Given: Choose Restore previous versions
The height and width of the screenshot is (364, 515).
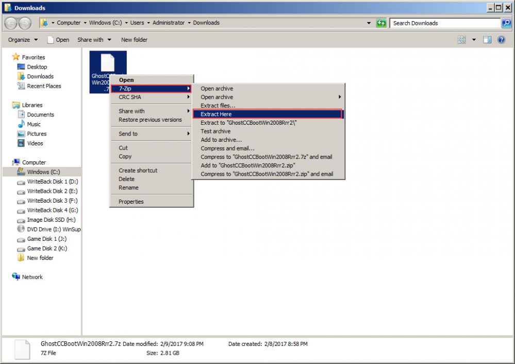Looking at the screenshot, I should 152,120.
